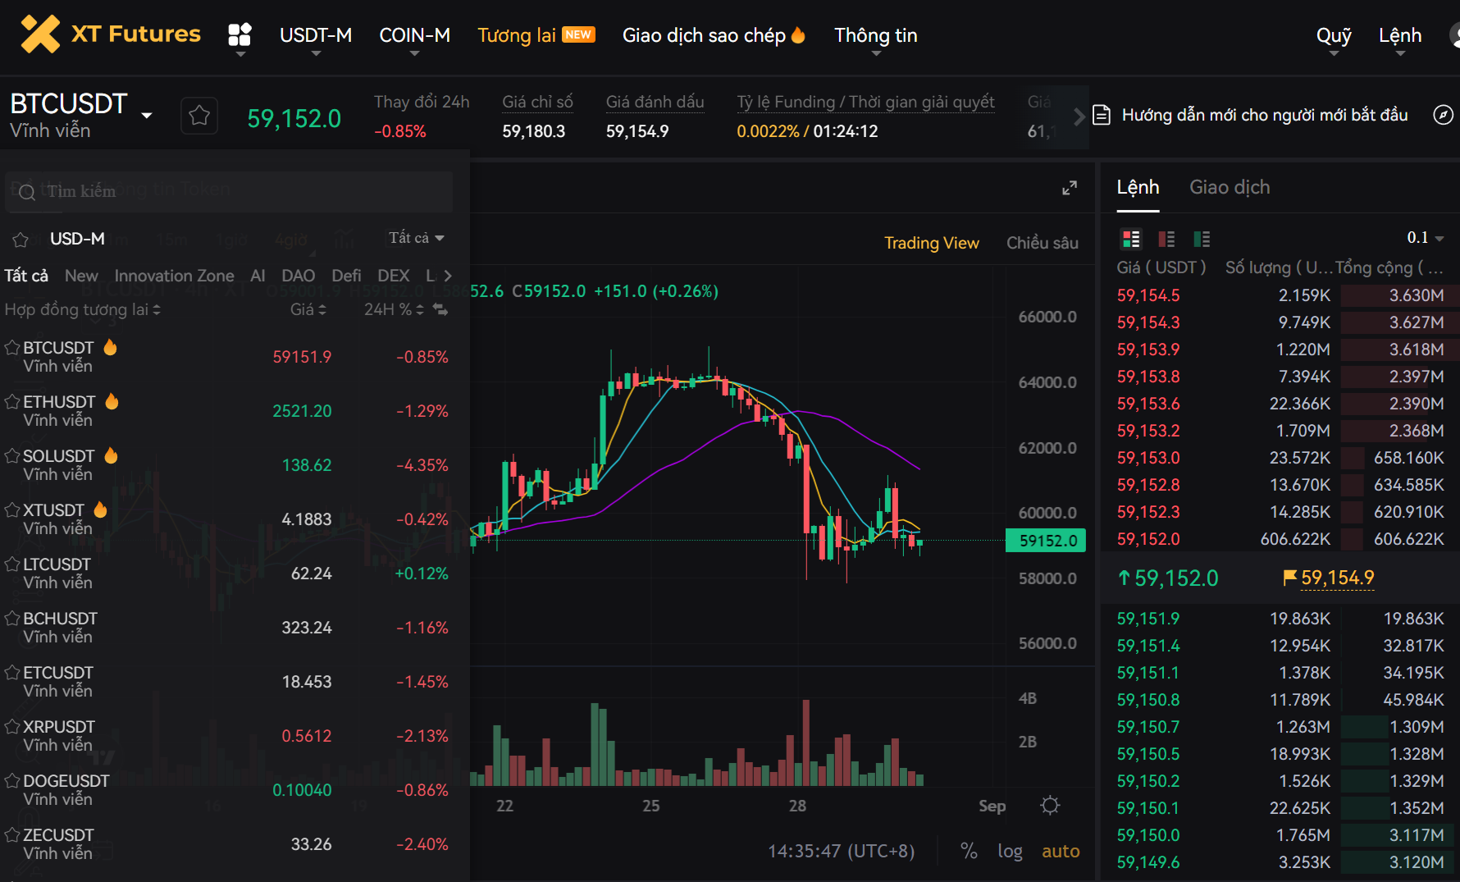The width and height of the screenshot is (1460, 882).
Task: Switch to the Lệnh order book tab
Action: (1138, 187)
